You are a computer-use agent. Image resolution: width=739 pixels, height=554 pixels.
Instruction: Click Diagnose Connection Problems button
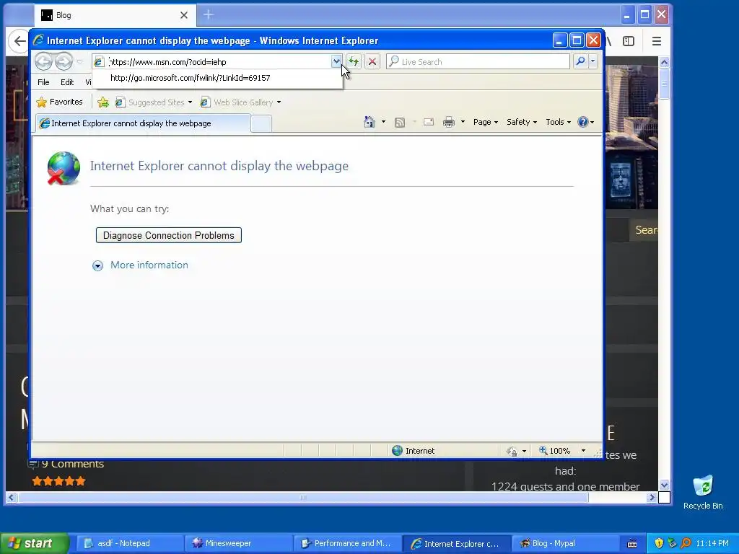[x=169, y=235]
